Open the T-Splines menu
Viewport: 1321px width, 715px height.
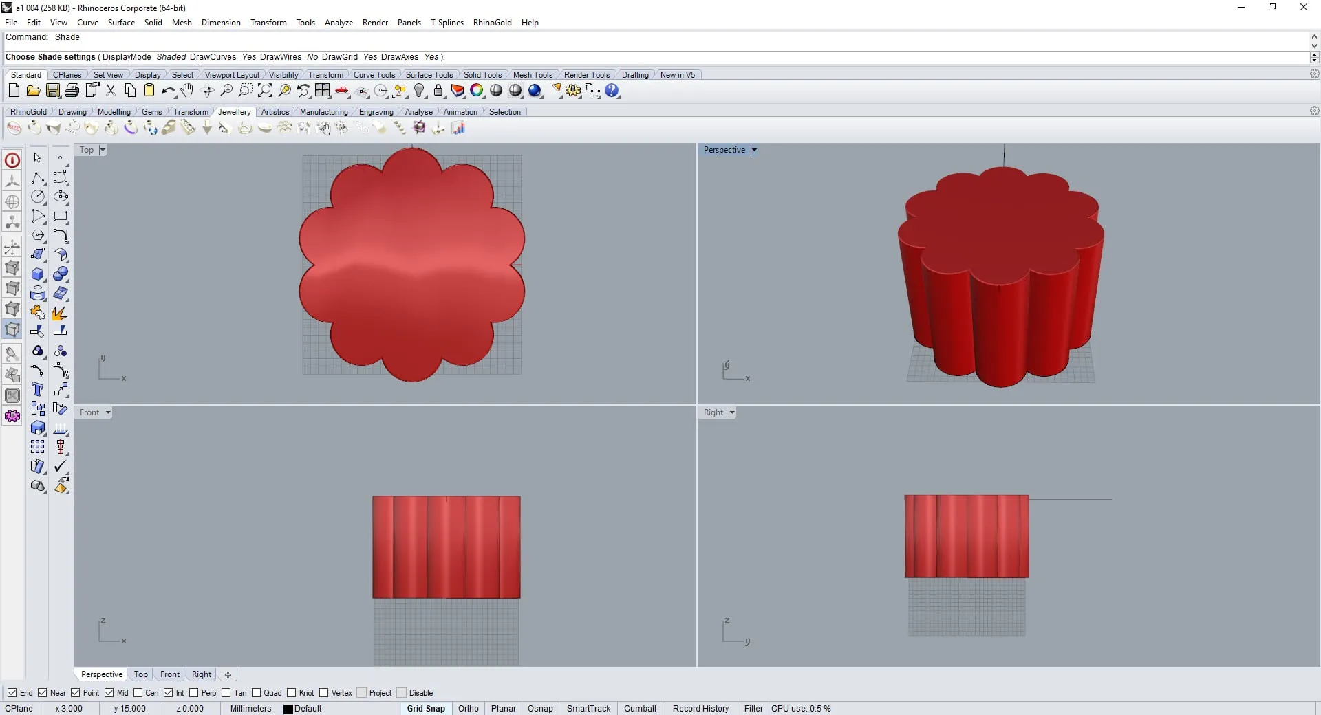[x=447, y=23]
